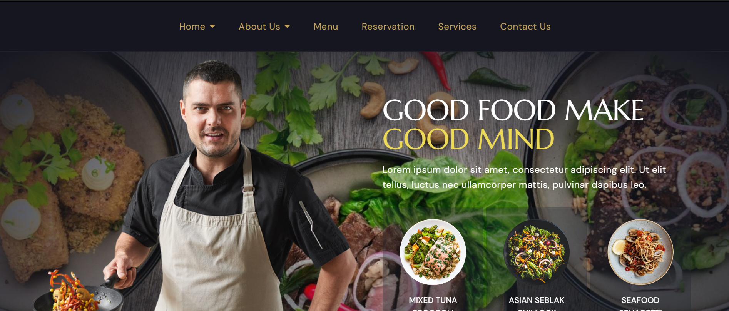This screenshot has height=311, width=729.
Task: Expand the About Us dropdown arrow
Action: tap(287, 27)
